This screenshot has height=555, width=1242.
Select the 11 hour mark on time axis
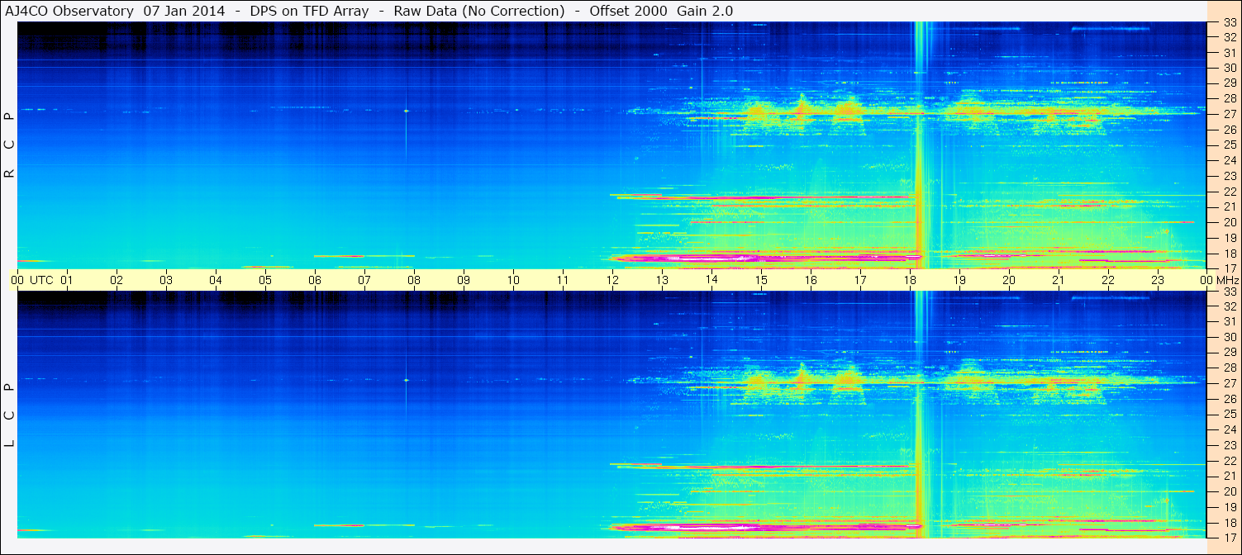click(563, 280)
